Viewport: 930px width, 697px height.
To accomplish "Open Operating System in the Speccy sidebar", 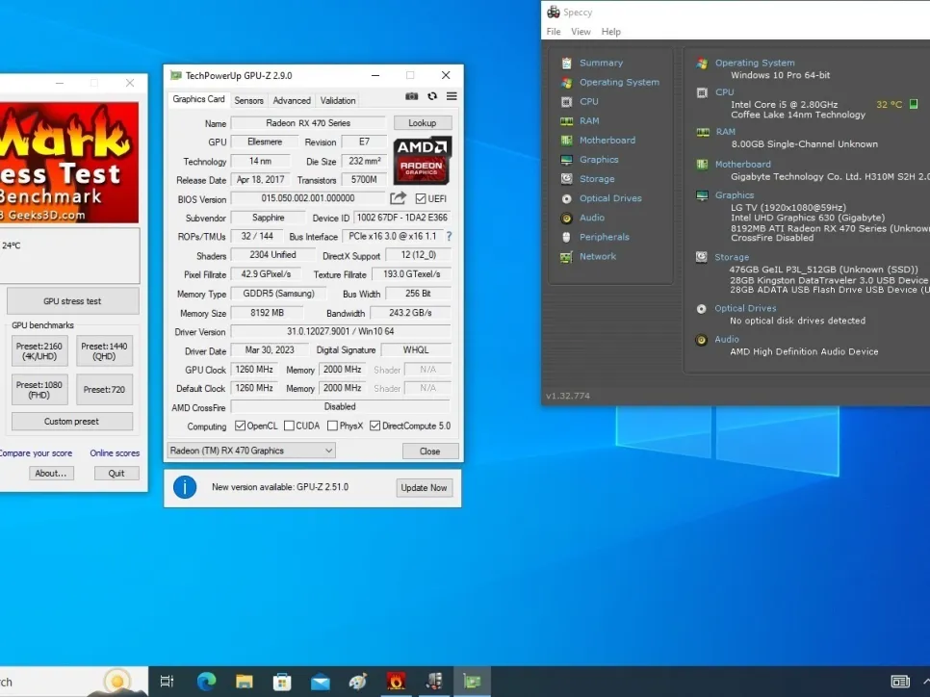I will click(619, 83).
